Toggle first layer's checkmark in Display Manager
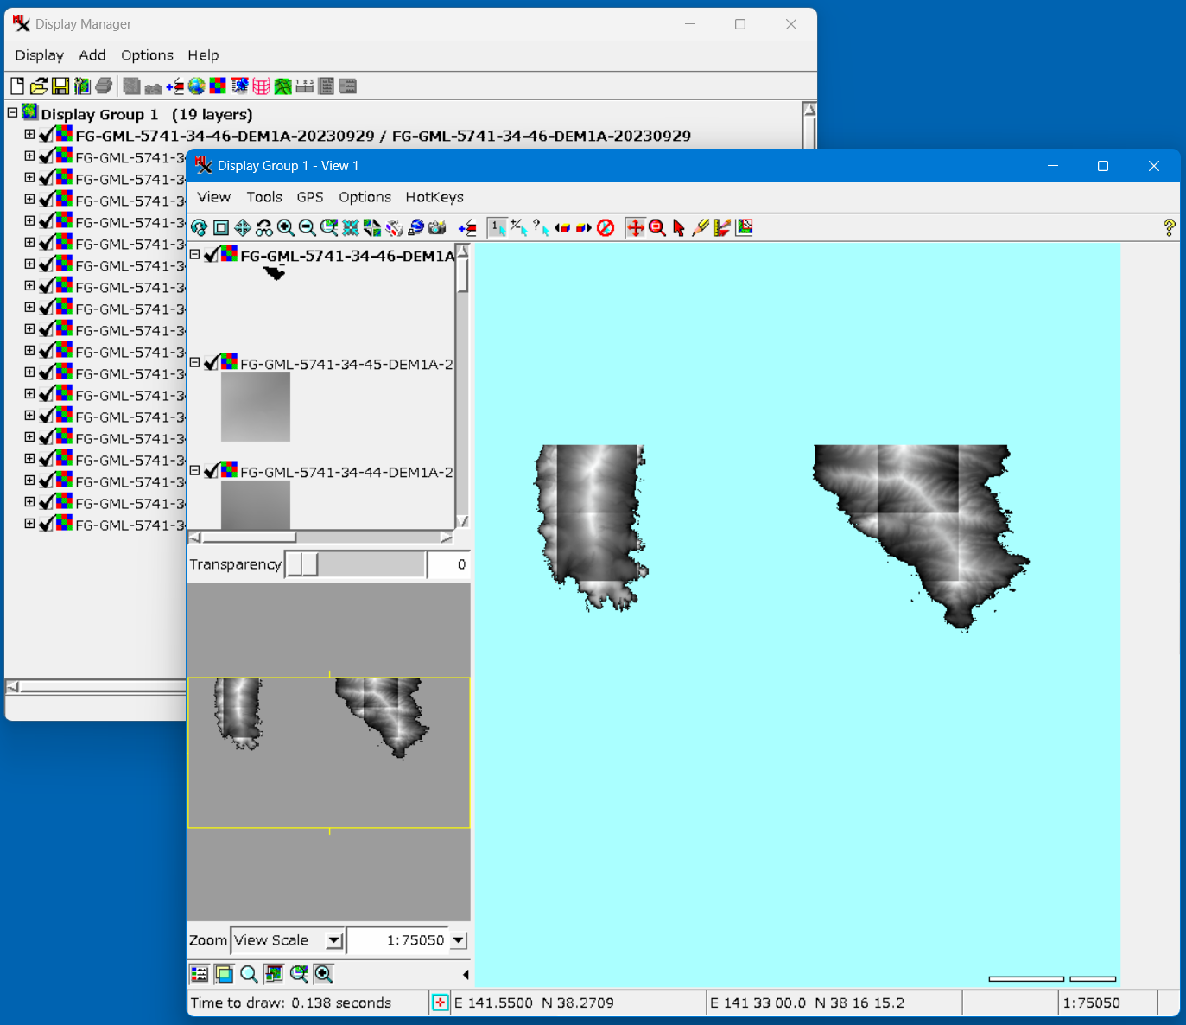Screen dimensions: 1186x1025 pos(47,135)
